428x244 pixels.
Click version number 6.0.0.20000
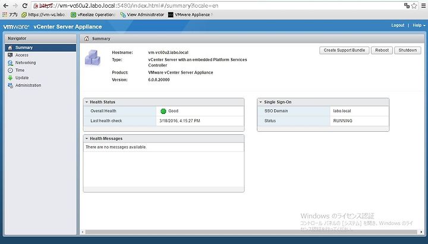pyautogui.click(x=159, y=80)
